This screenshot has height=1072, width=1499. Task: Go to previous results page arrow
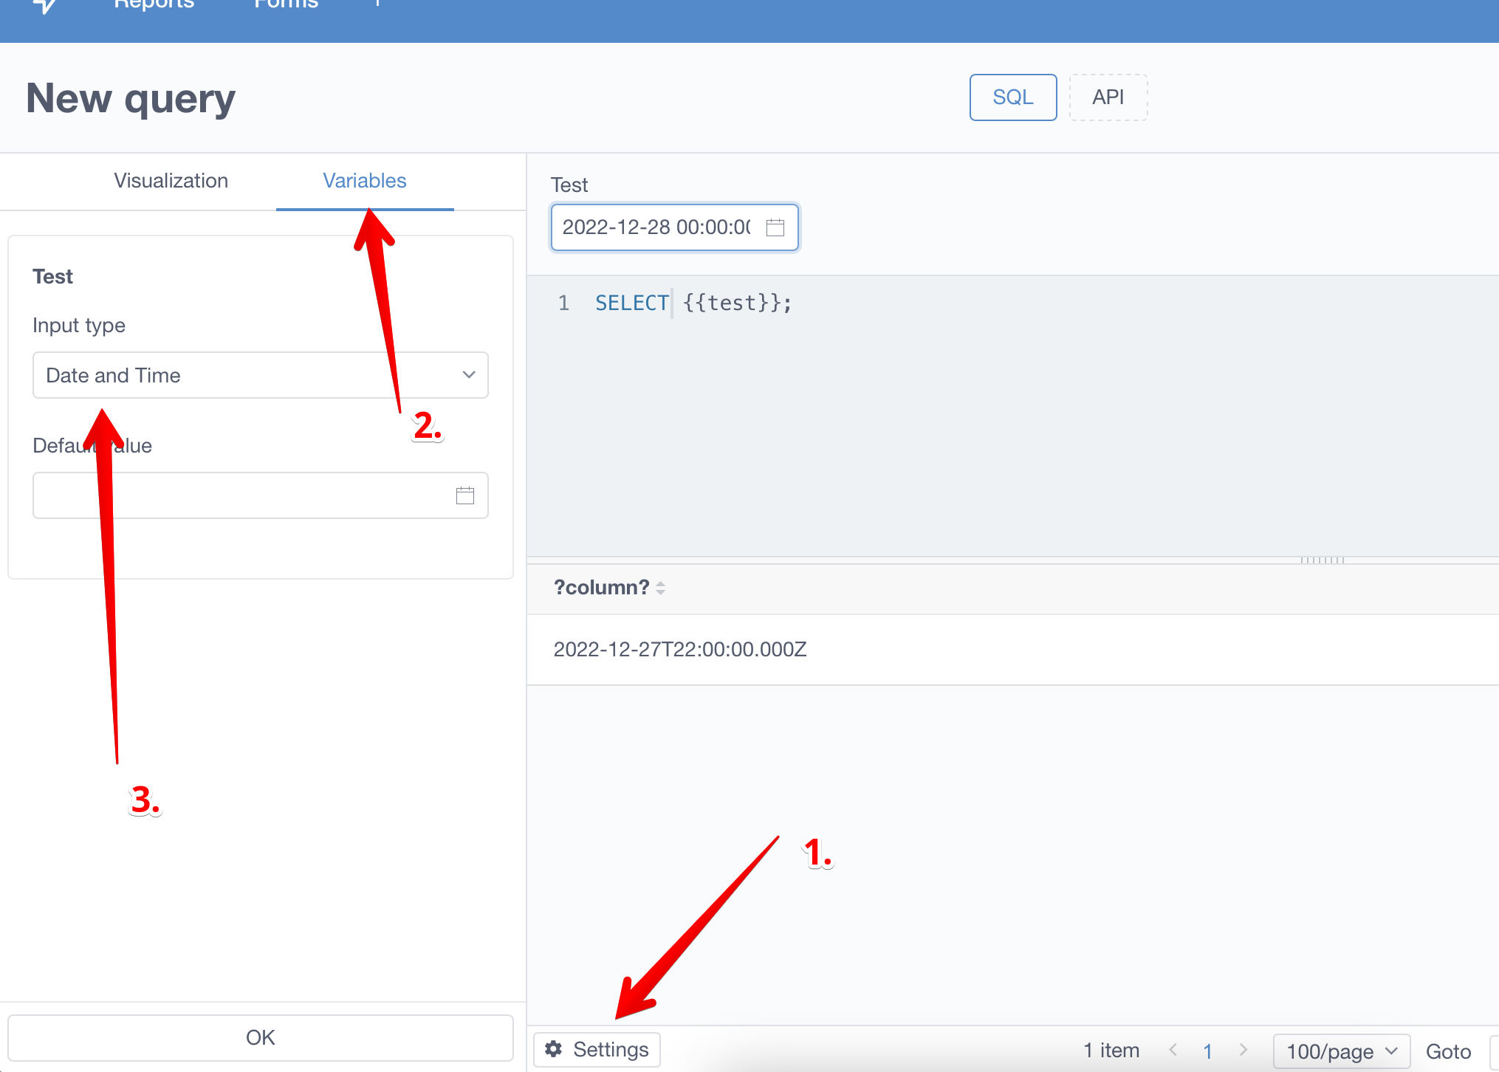(1173, 1050)
